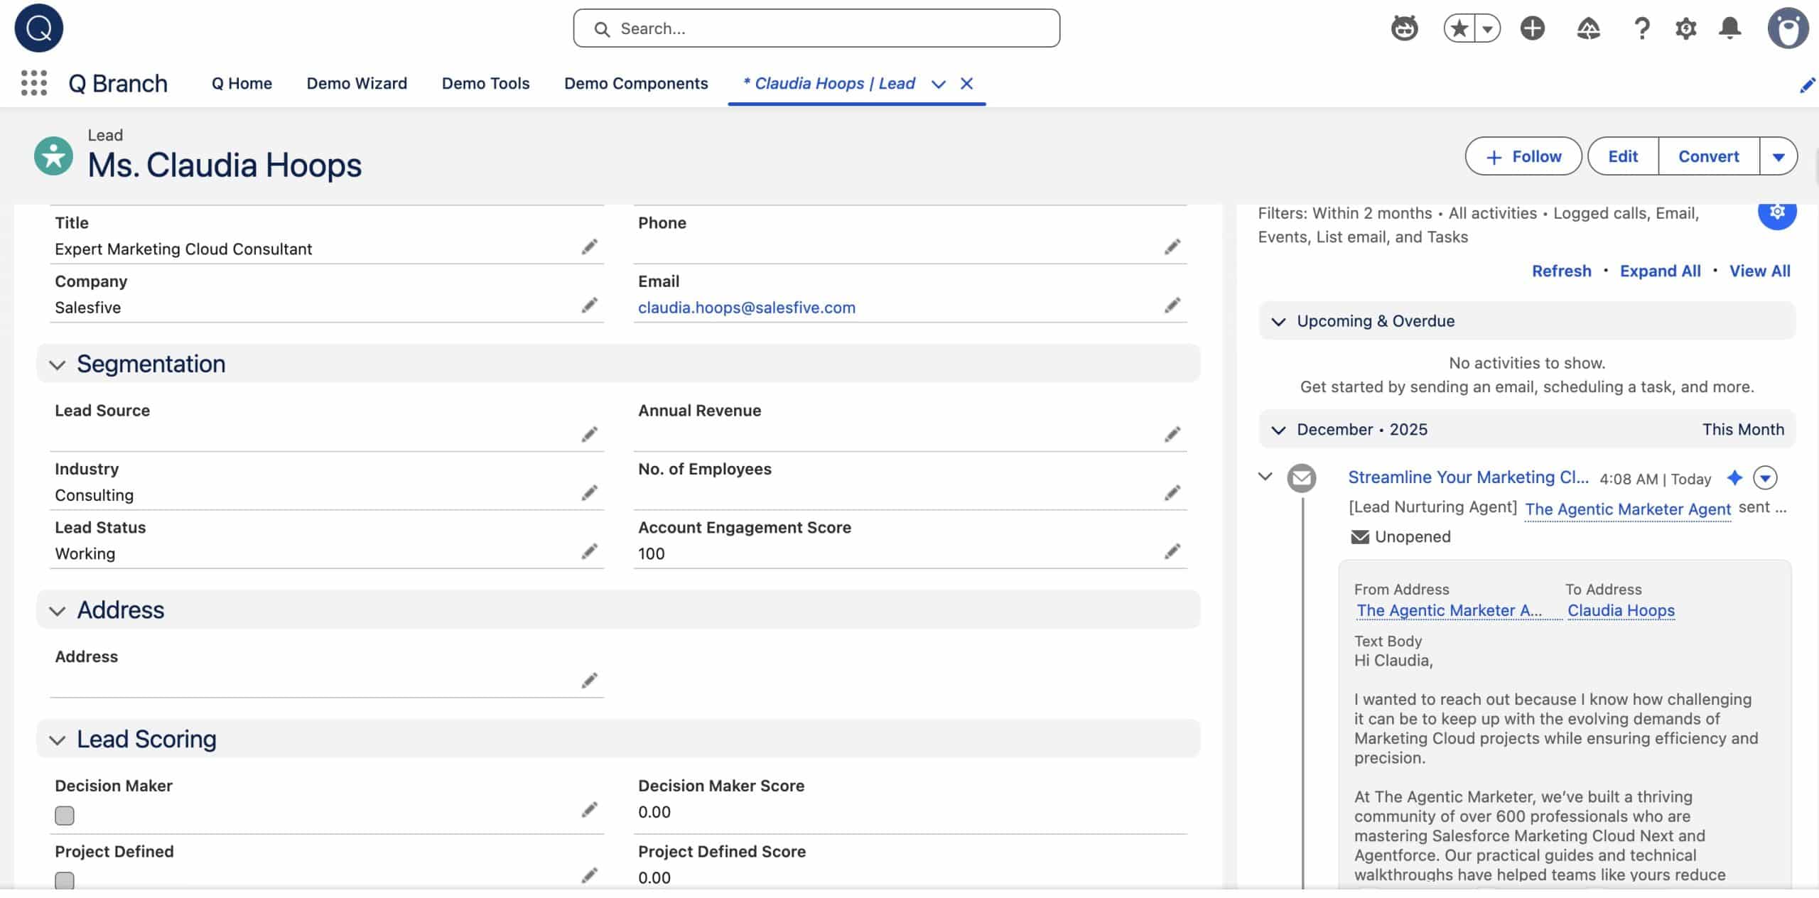
Task: Click the Expand All link
Action: [1660, 271]
